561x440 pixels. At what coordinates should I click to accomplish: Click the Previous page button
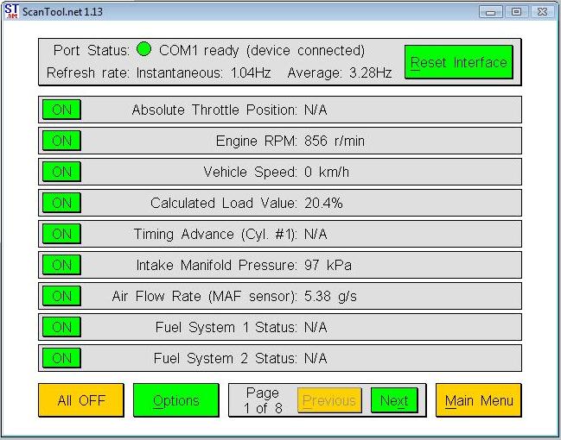pyautogui.click(x=328, y=400)
